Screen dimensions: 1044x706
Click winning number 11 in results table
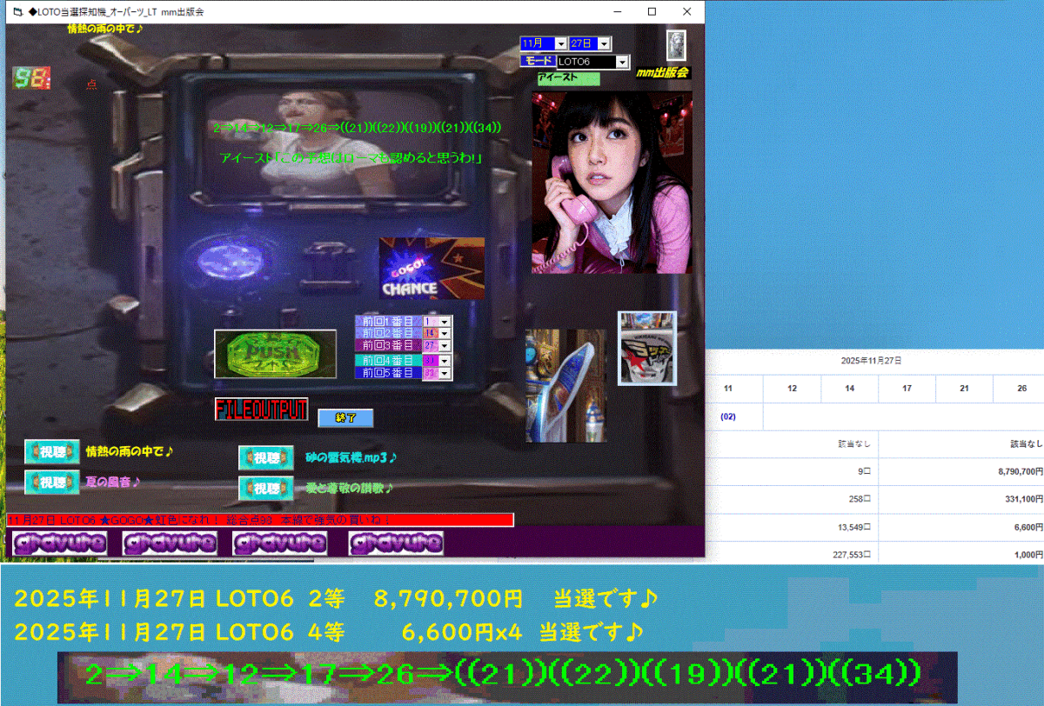729,389
